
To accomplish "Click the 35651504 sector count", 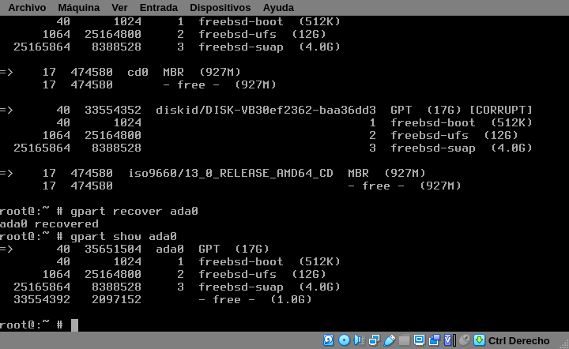I will [113, 249].
